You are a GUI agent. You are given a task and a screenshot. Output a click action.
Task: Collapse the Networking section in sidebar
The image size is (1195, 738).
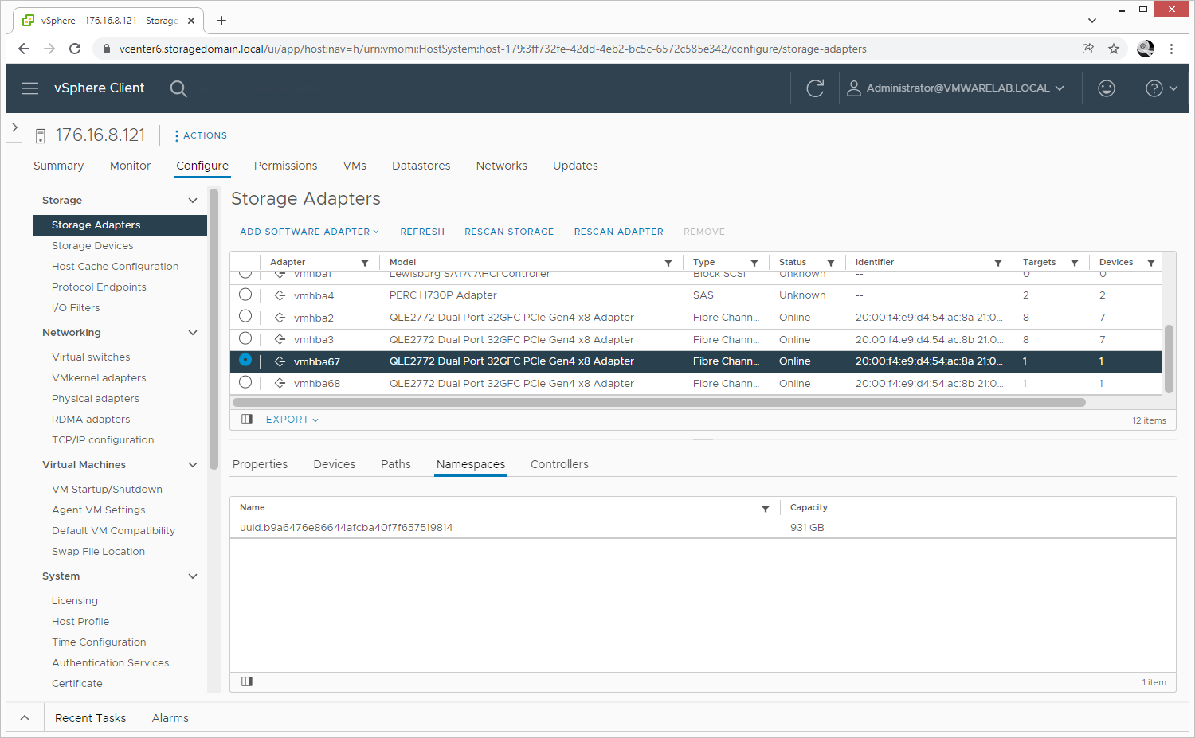(x=192, y=333)
